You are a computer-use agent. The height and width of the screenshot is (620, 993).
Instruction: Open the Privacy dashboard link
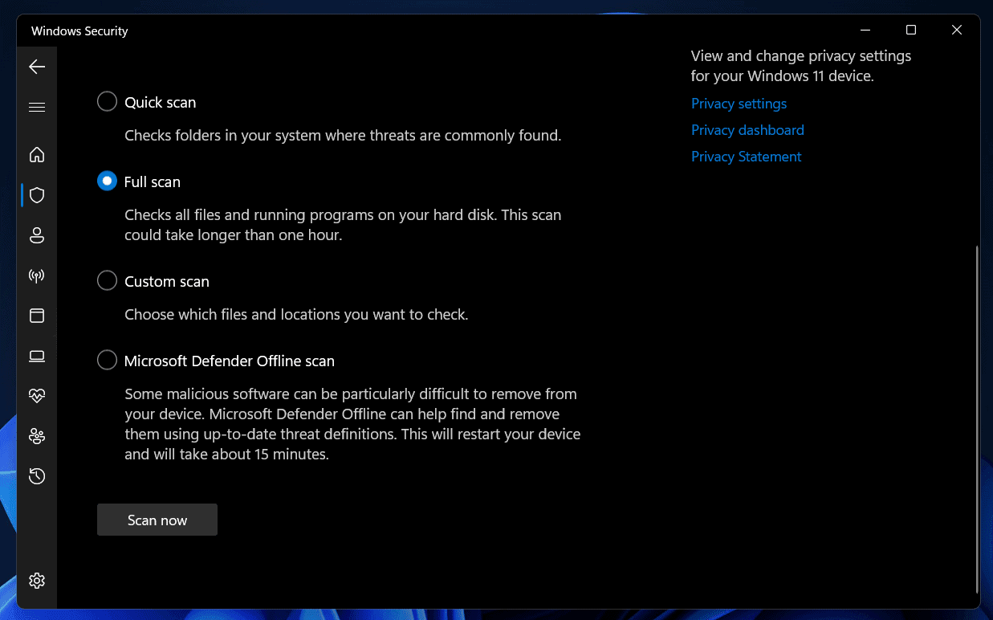747,130
